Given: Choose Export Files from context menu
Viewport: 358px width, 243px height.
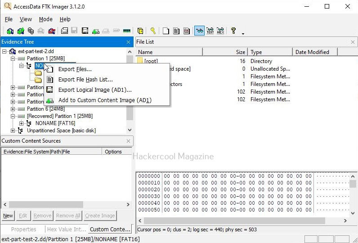Looking at the screenshot, I should coord(75,69).
